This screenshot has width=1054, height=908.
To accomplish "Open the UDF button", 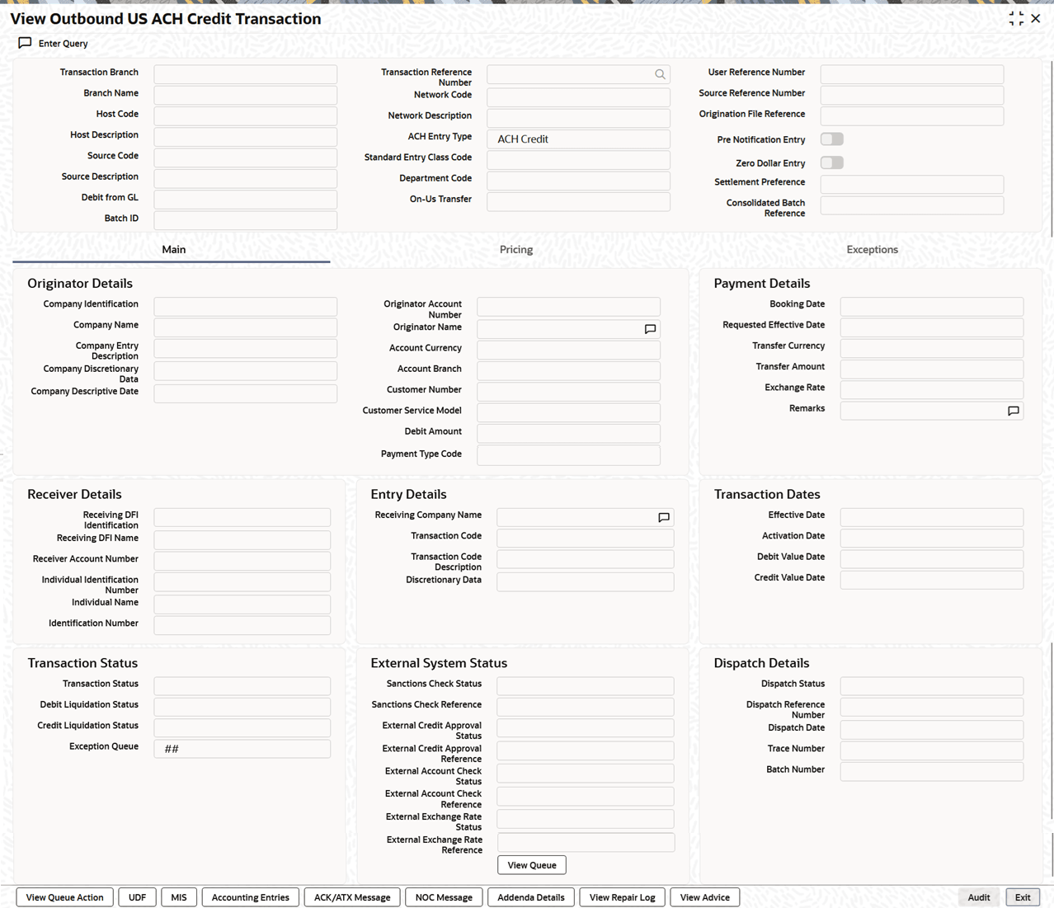I will 137,897.
